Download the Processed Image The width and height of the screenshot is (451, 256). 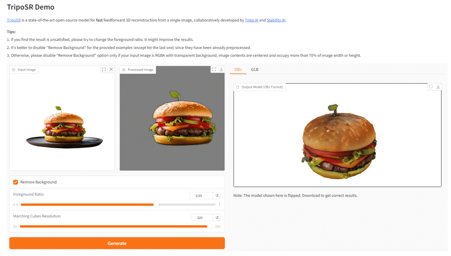(x=221, y=69)
